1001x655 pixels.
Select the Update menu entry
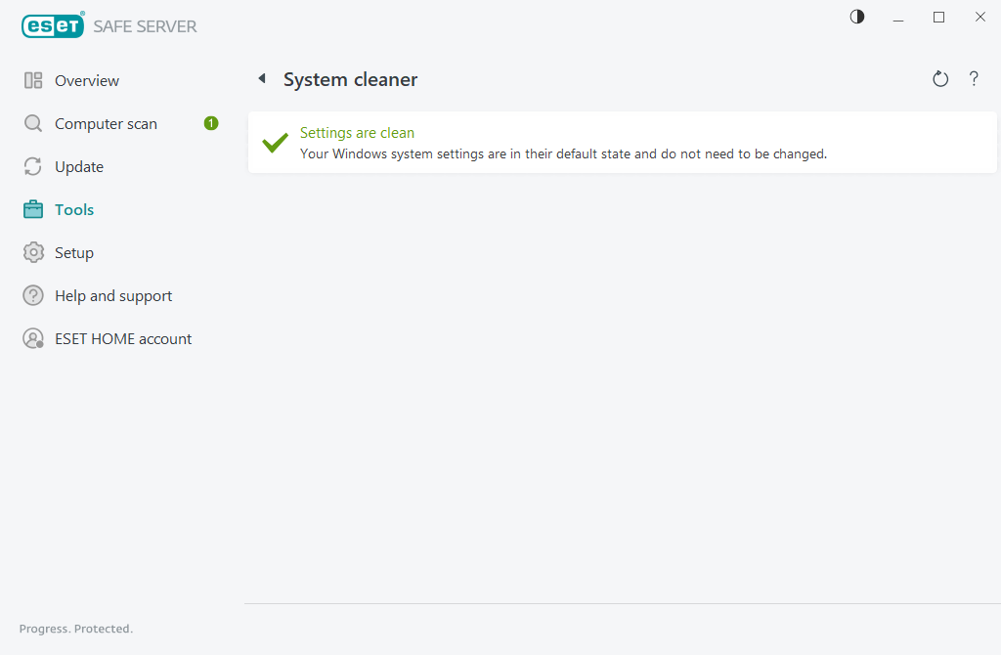(x=78, y=166)
